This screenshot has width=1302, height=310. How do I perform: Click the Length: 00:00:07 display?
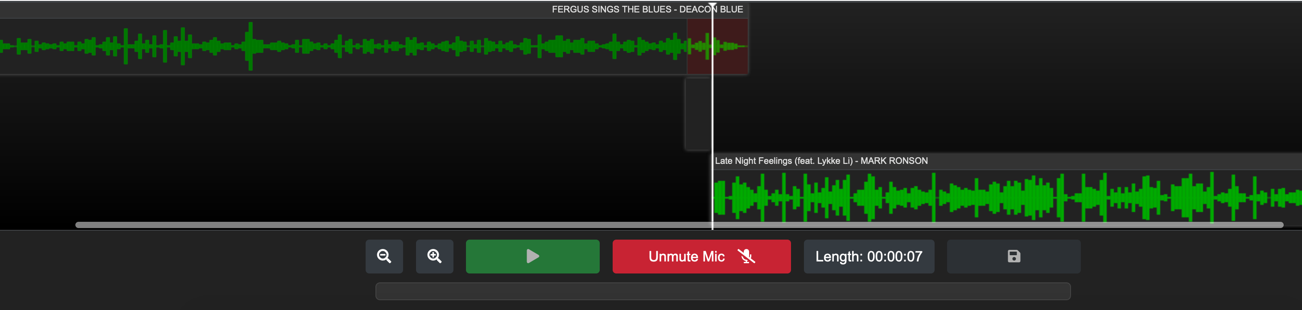click(x=869, y=257)
